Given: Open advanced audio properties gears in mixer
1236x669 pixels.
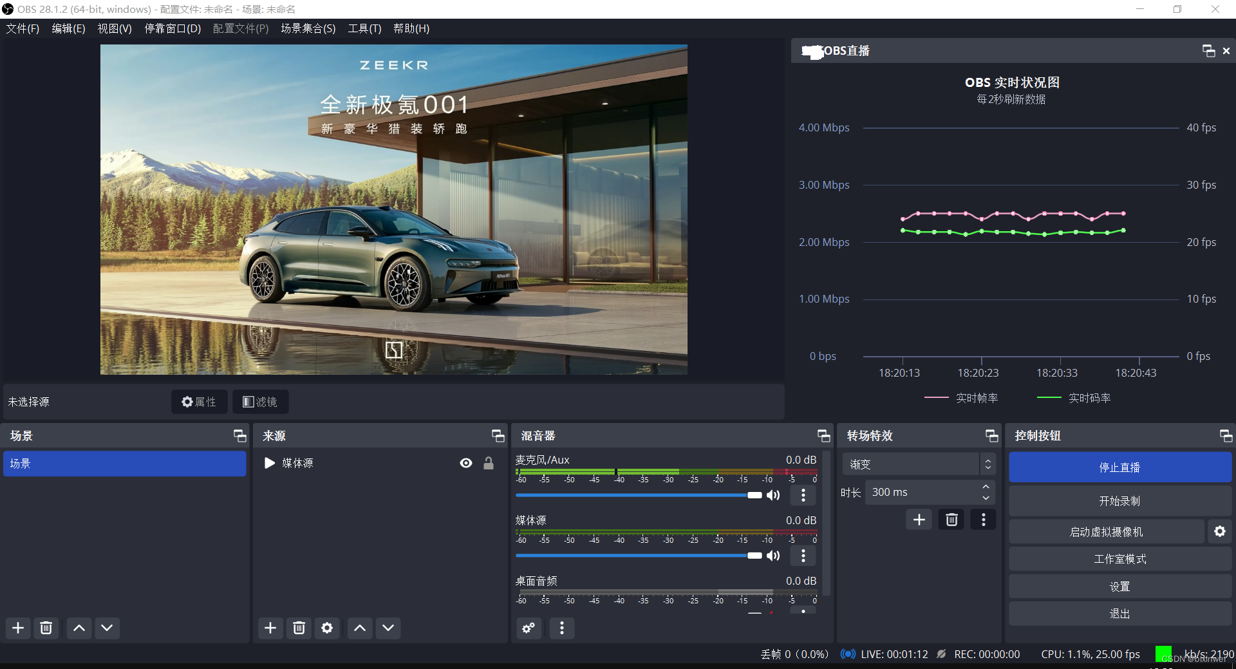Looking at the screenshot, I should click(529, 628).
